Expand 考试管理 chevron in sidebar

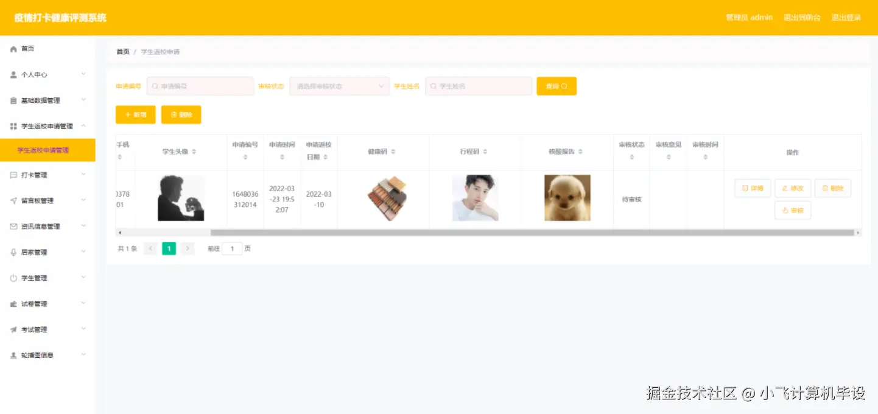coord(83,329)
